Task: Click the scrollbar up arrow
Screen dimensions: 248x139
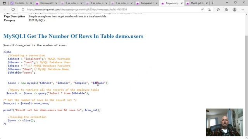Action: click(246, 15)
